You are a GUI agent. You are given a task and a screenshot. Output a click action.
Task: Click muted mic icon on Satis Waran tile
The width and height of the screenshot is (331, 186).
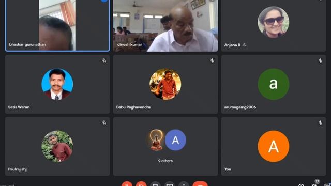point(104,61)
